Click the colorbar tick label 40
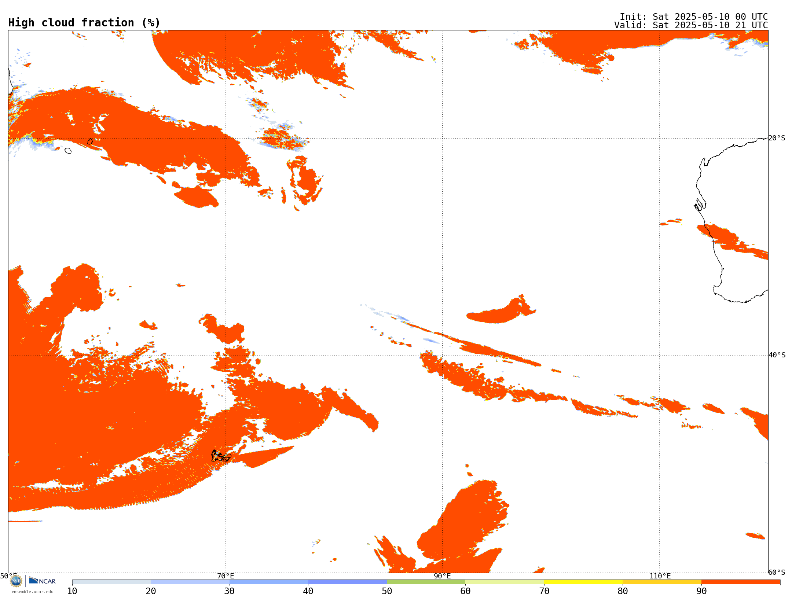Screen dimensions: 792x596 click(x=308, y=591)
